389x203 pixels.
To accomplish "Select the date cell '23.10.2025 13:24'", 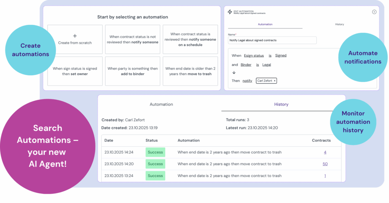I will pyautogui.click(x=119, y=176).
